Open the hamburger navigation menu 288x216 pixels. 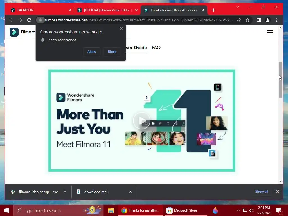point(270,32)
